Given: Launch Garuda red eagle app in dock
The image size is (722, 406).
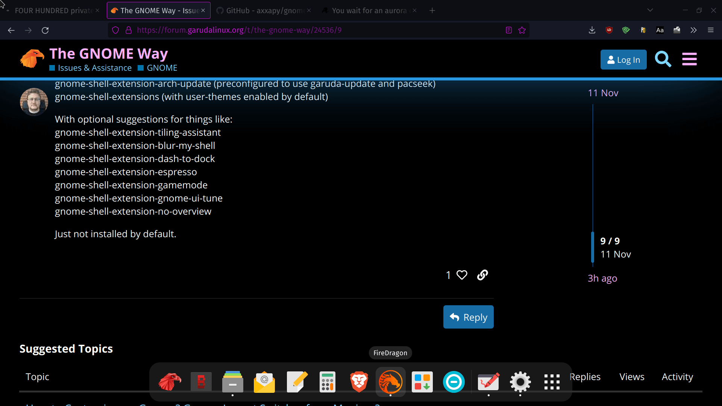Looking at the screenshot, I should [x=170, y=382].
